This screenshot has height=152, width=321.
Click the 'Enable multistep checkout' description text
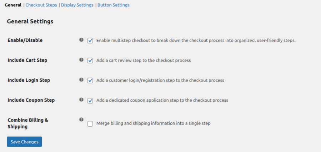click(x=196, y=41)
